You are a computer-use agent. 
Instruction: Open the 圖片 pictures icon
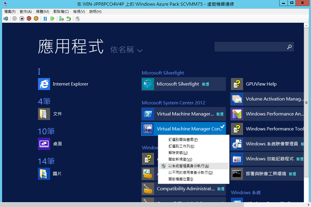(44, 174)
